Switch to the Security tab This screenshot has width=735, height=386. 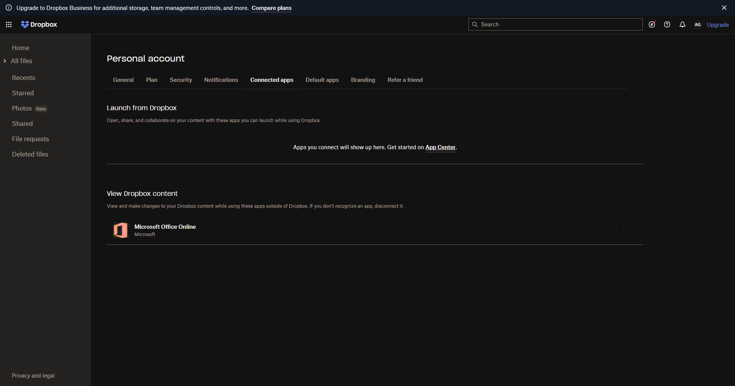click(181, 80)
